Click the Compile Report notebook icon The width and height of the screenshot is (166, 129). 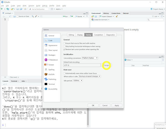pyautogui.click(x=42, y=16)
